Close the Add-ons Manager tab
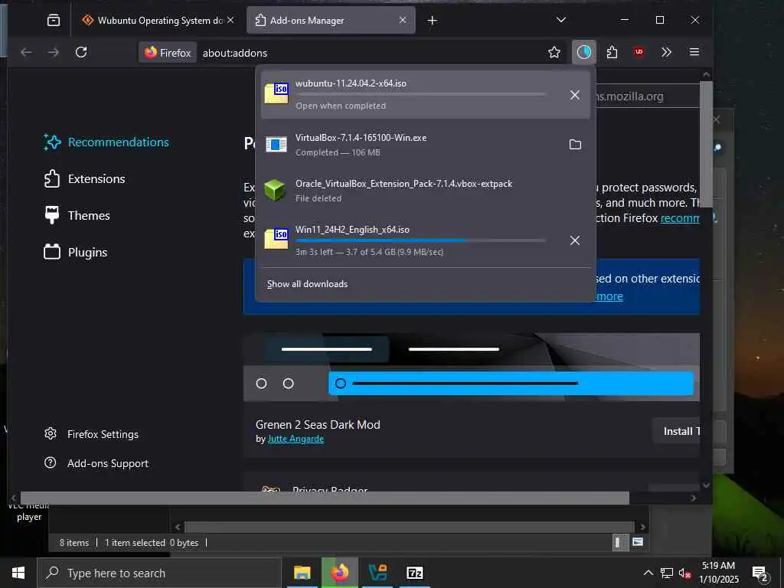The width and height of the screenshot is (784, 588). (403, 20)
